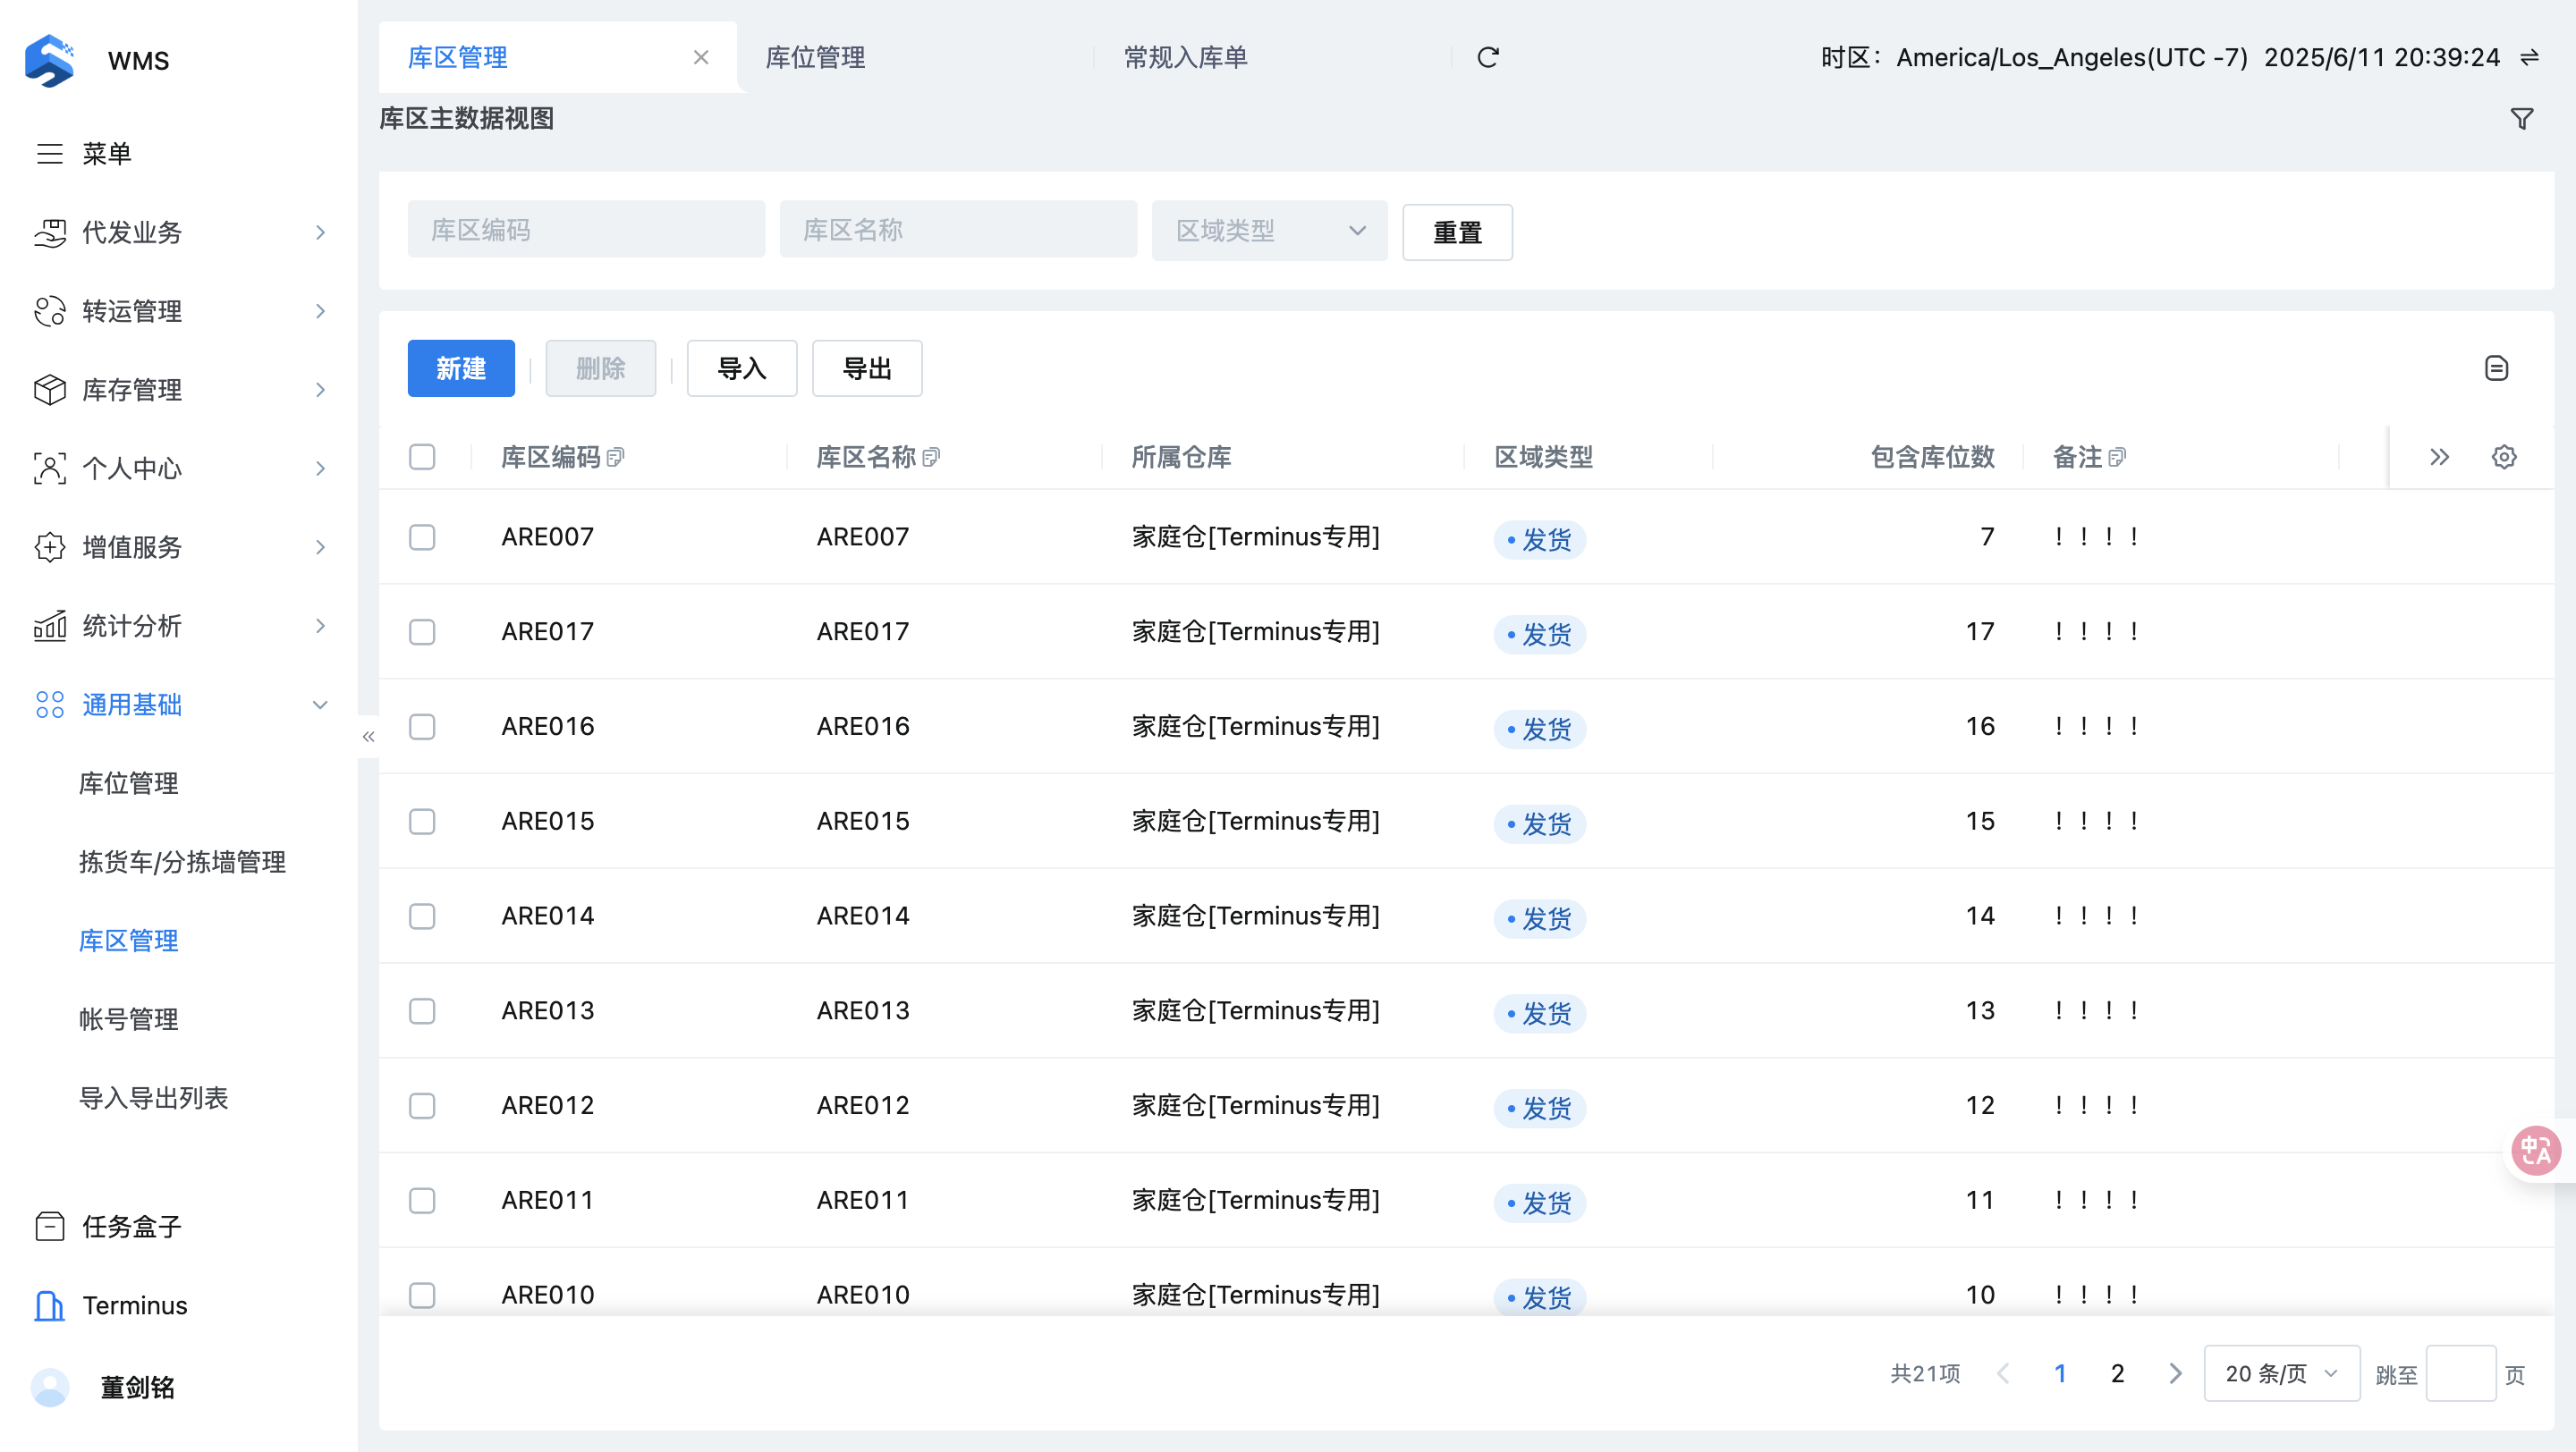The image size is (2576, 1452).
Task: Click the timezone switch arrows icon
Action: click(2529, 58)
